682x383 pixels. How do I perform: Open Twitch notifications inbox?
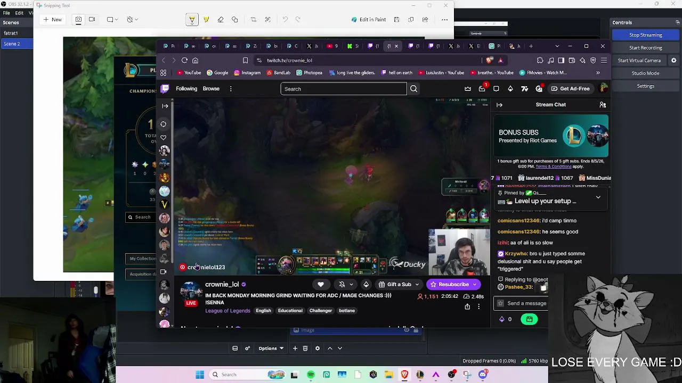click(482, 89)
